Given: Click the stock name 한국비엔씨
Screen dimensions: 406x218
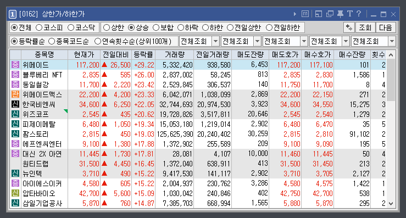Looking at the screenshot, I should [39, 104].
